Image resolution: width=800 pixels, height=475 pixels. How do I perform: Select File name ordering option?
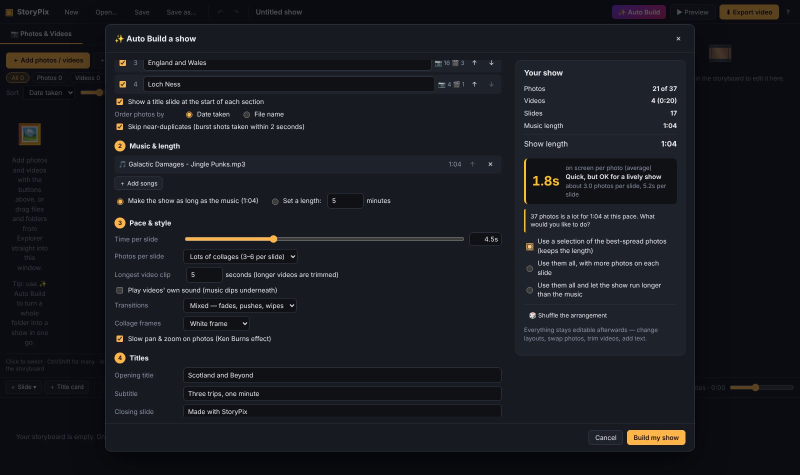click(246, 114)
